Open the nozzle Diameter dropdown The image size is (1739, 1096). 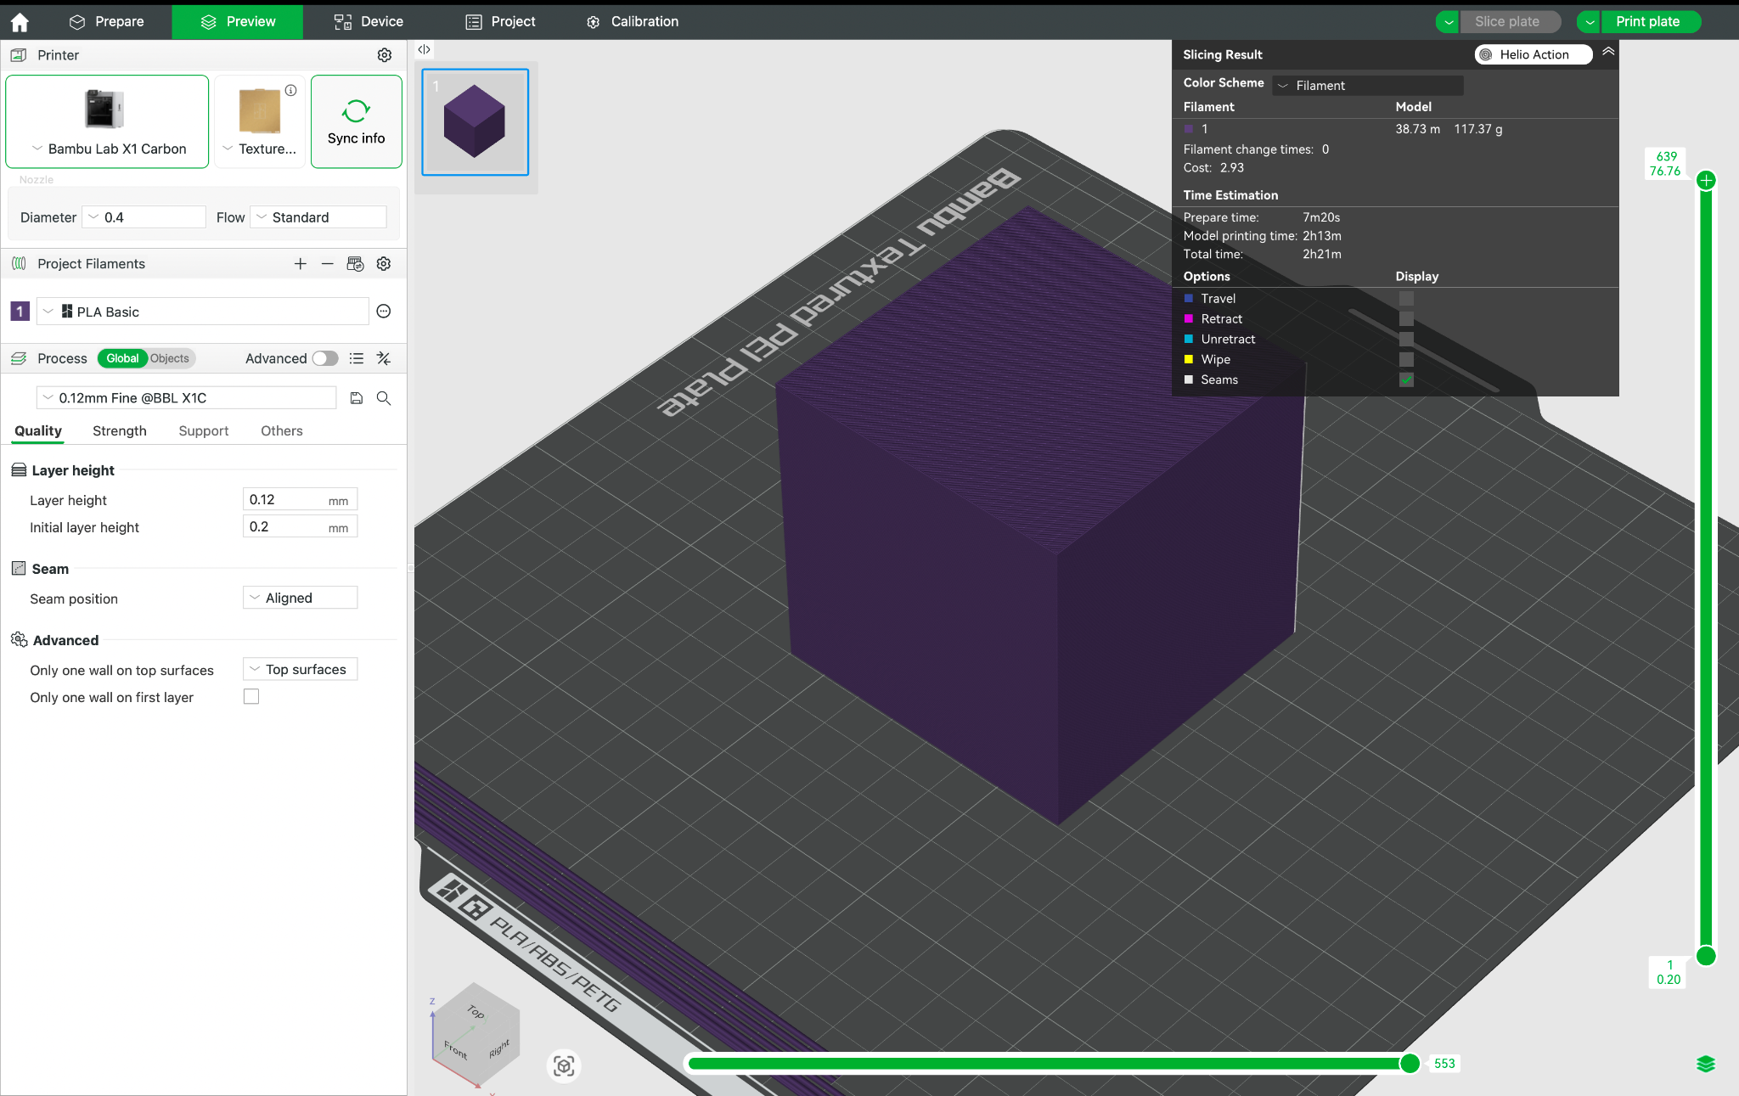click(144, 217)
